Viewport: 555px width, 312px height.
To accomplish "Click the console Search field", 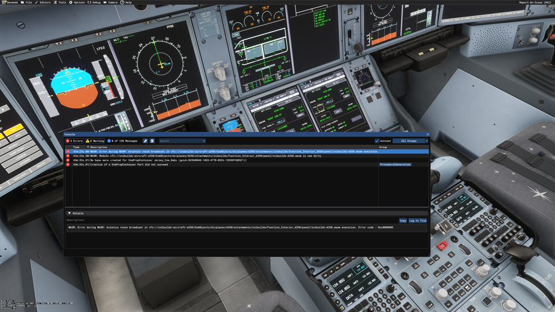I will [x=181, y=141].
